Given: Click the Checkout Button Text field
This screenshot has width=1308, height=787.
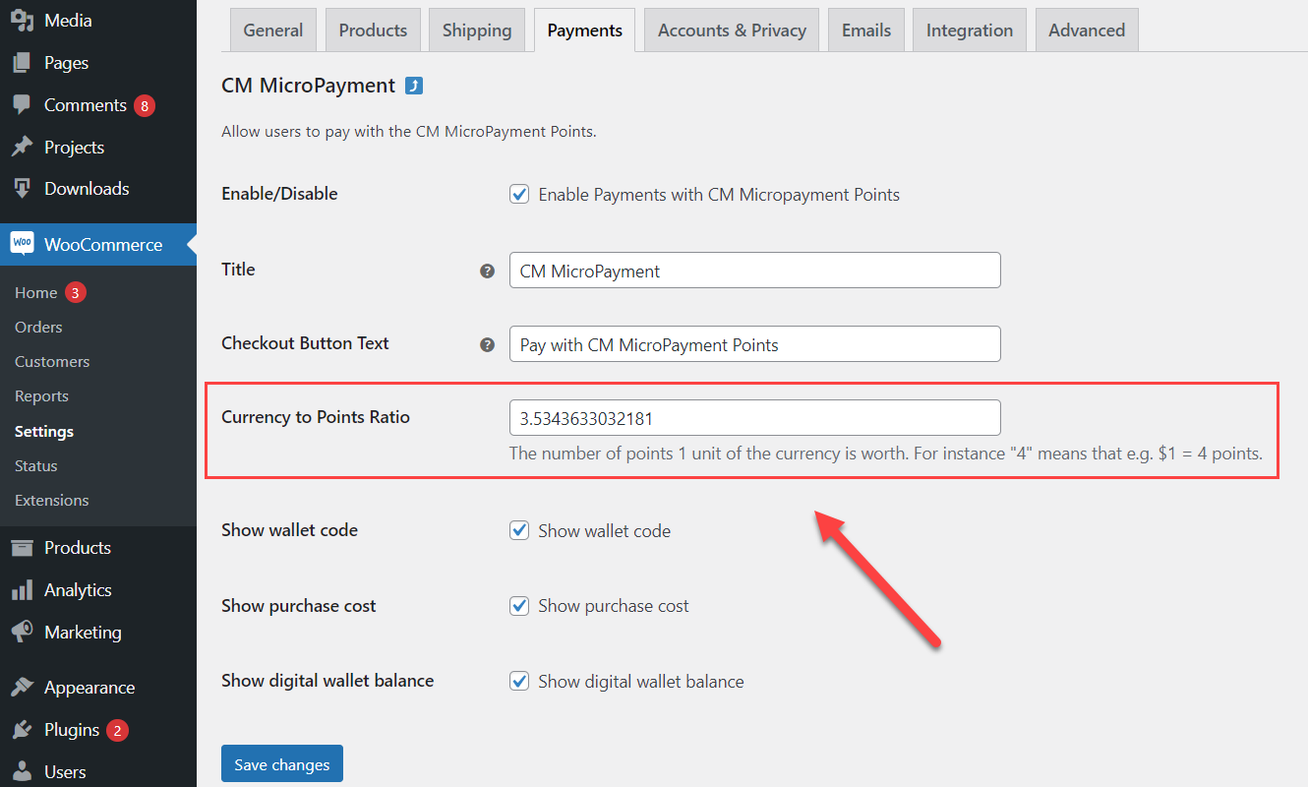Looking at the screenshot, I should click(x=755, y=344).
